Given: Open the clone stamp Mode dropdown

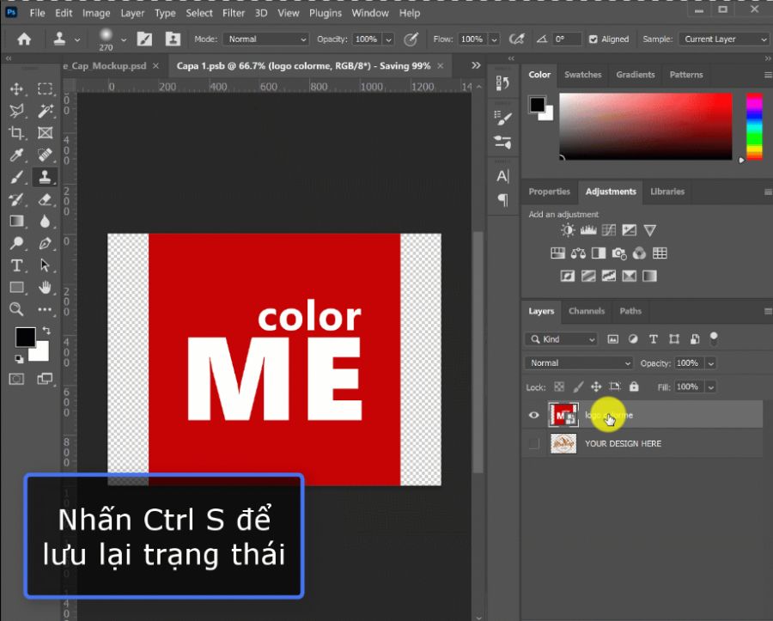Looking at the screenshot, I should pos(265,39).
